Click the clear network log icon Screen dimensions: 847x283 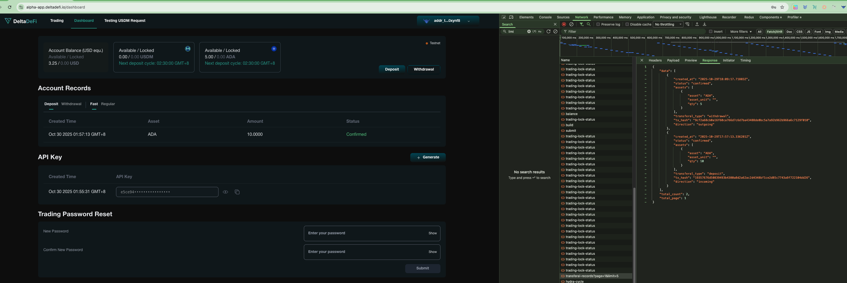[x=571, y=24]
